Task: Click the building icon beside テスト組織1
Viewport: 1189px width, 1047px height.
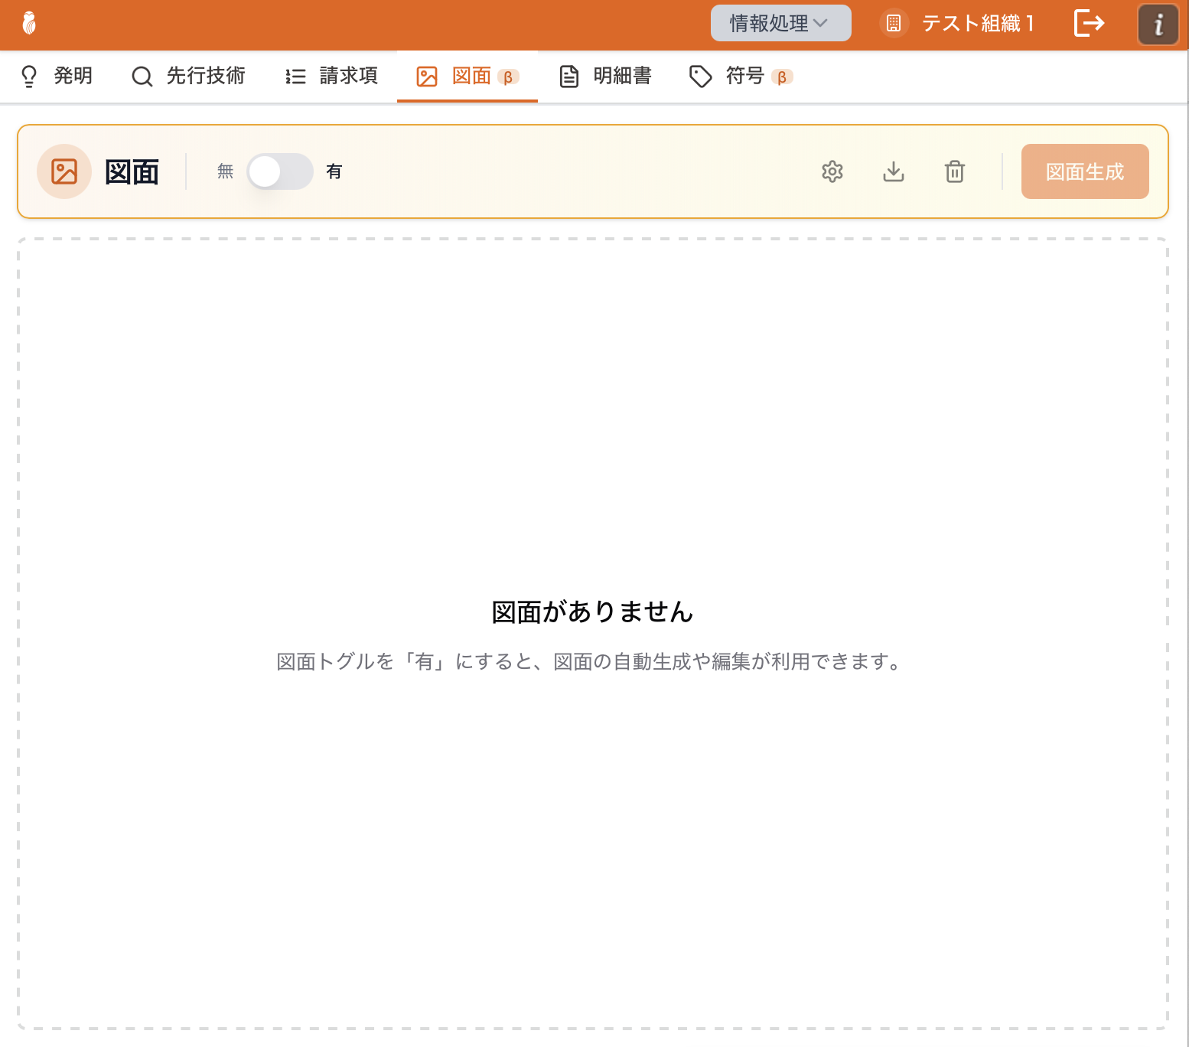Action: tap(893, 24)
